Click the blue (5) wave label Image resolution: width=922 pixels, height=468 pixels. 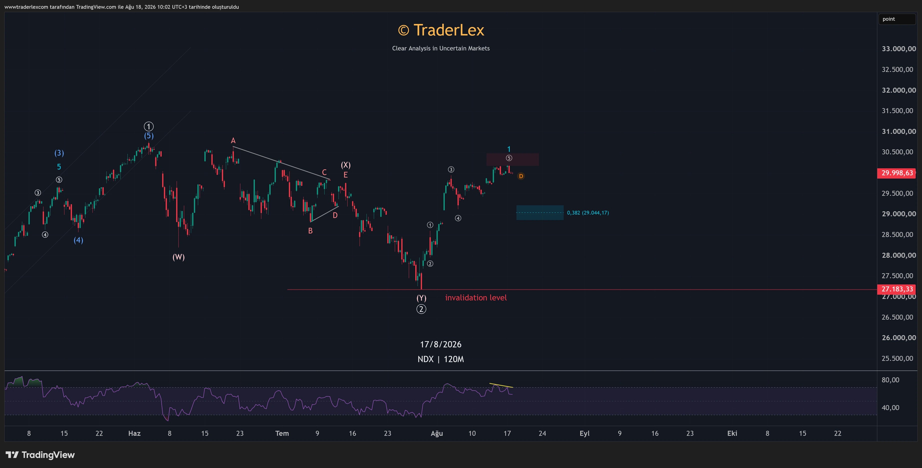point(148,136)
